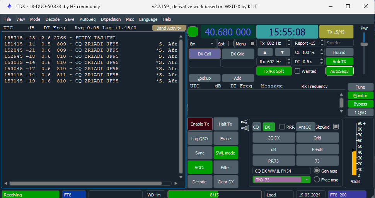Click the 151415 CQ ZR1ADI JF95 decode line
This screenshot has height=198, width=375.
point(90,44)
